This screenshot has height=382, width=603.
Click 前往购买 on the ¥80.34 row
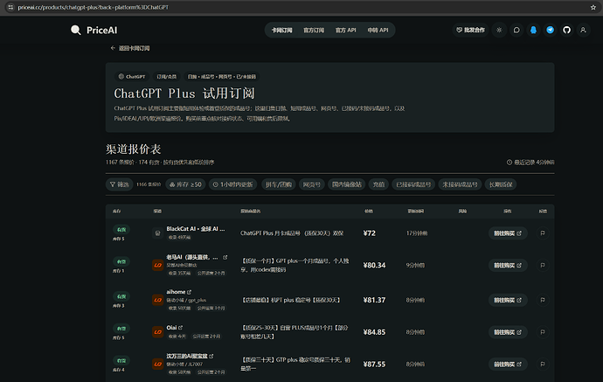[x=508, y=265]
